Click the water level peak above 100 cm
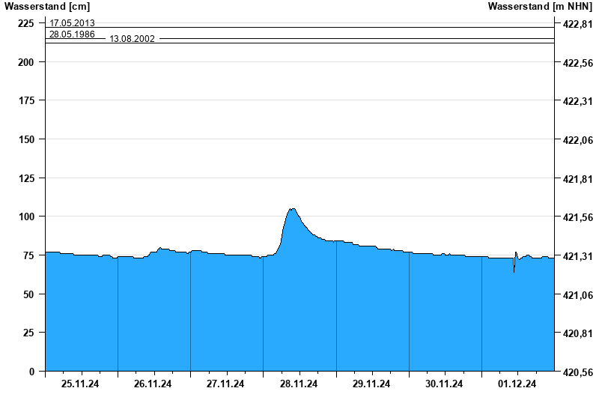This screenshot has height=412, width=599. click(x=292, y=210)
